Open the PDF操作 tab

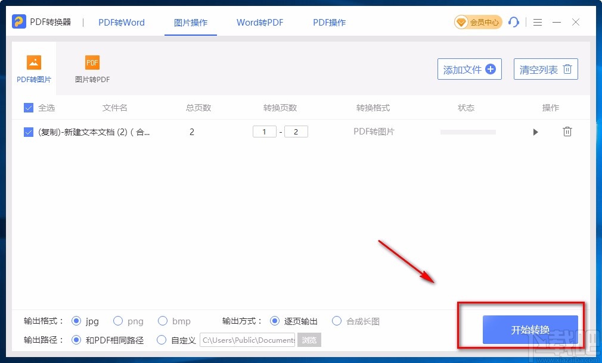point(328,23)
